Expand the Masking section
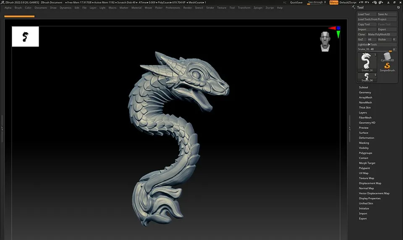The height and width of the screenshot is (240, 403). [x=364, y=143]
